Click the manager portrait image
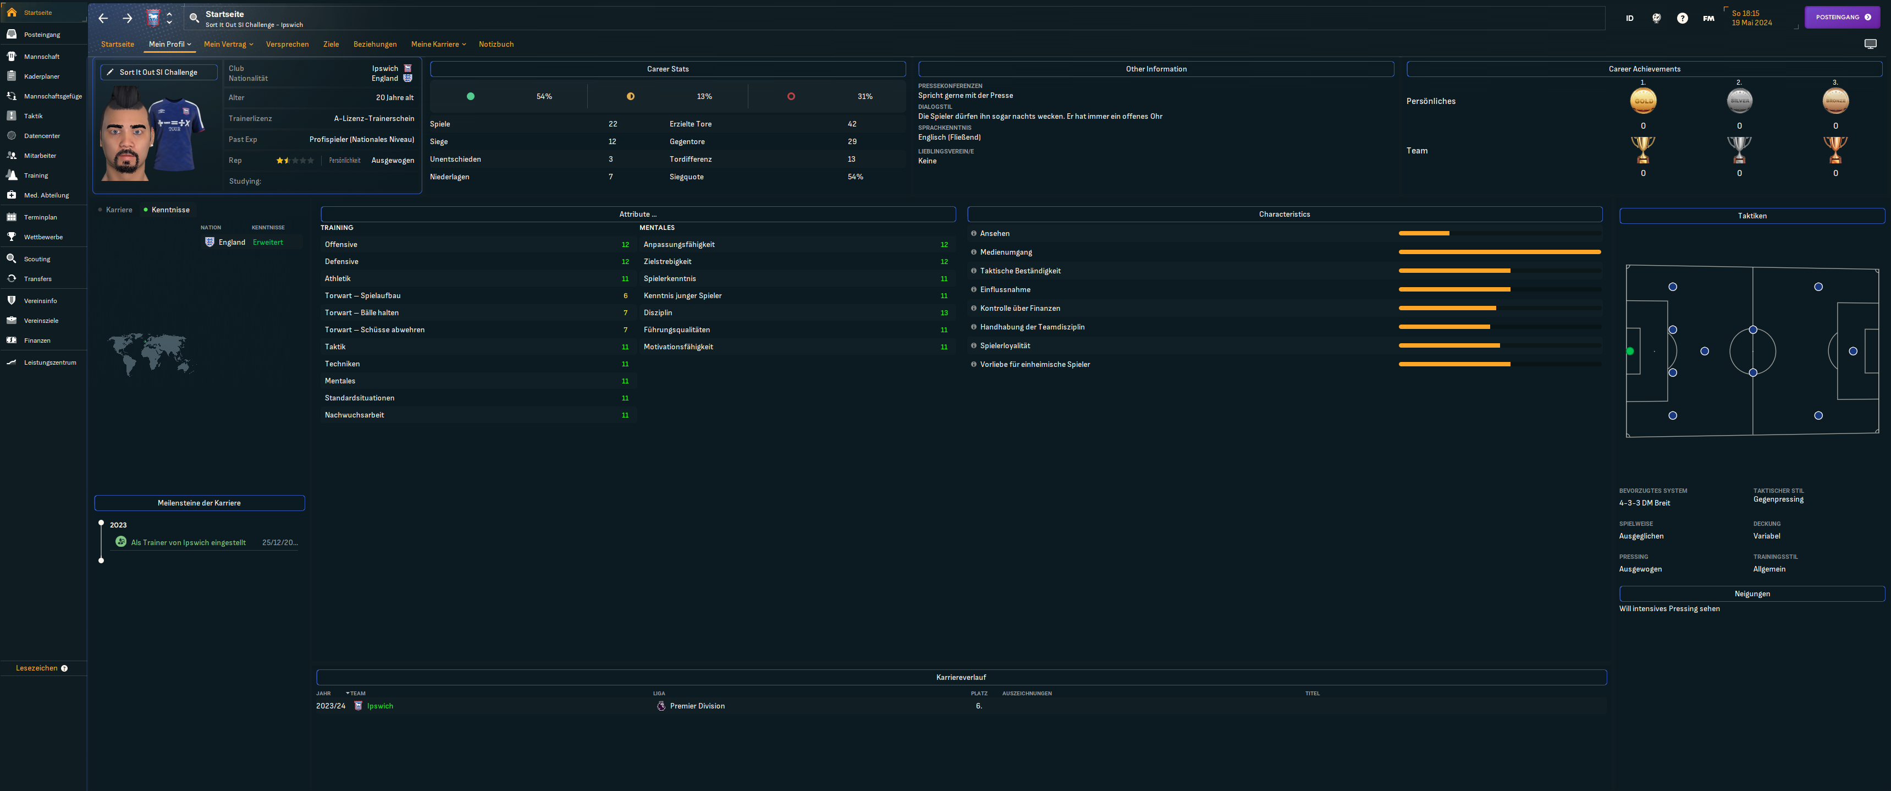This screenshot has width=1891, height=791. tap(126, 134)
